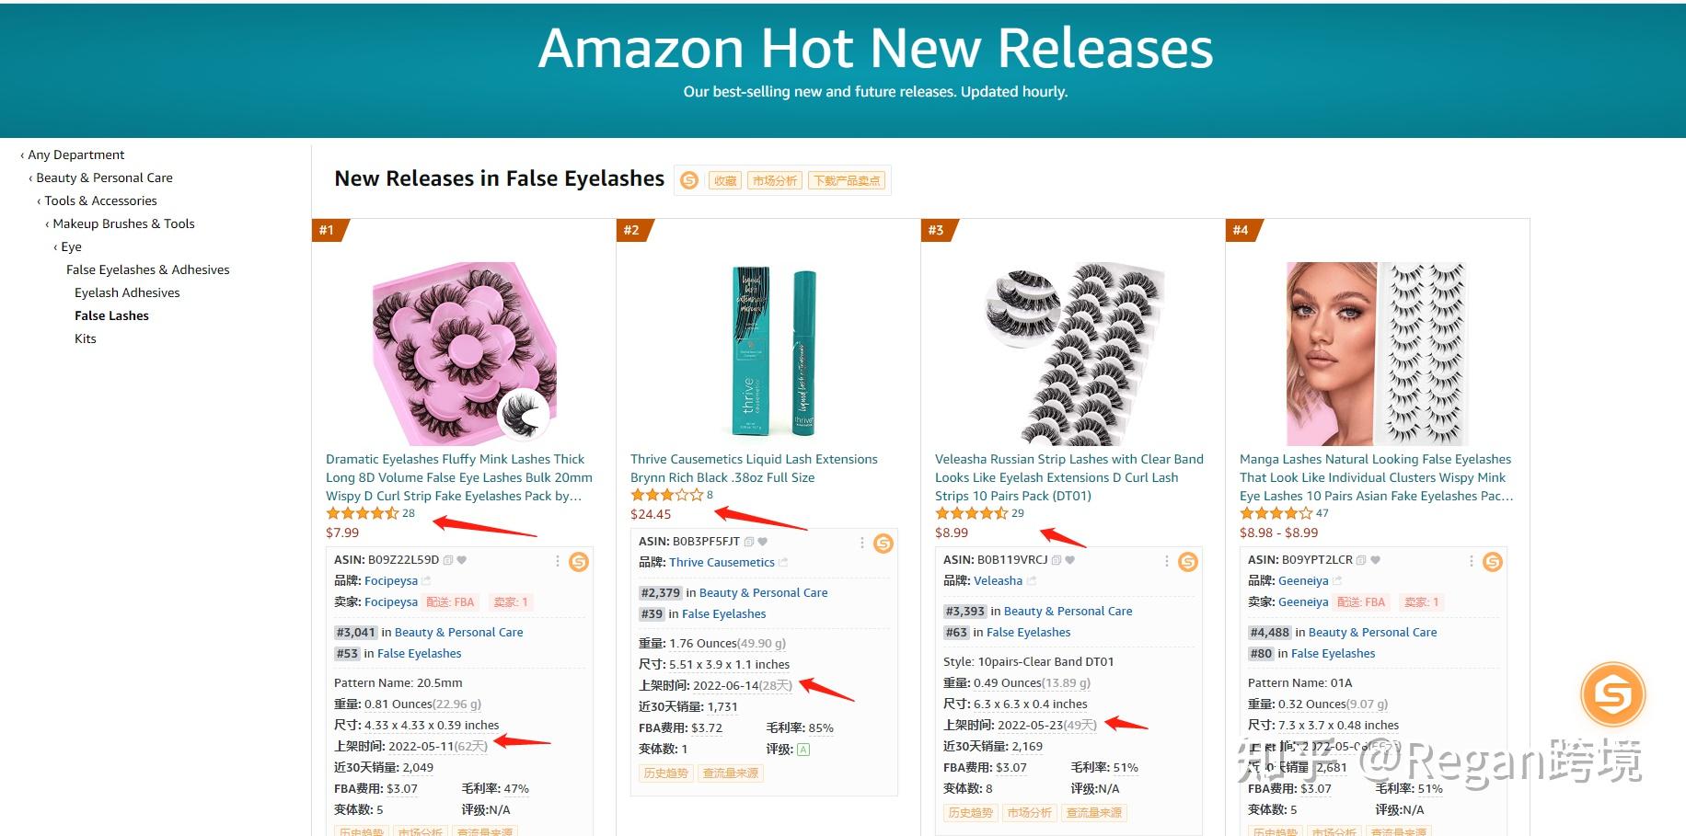Favorite product B0B3PF5FJT with heart icon
Viewport: 1686px width, 836px height.
763,541
